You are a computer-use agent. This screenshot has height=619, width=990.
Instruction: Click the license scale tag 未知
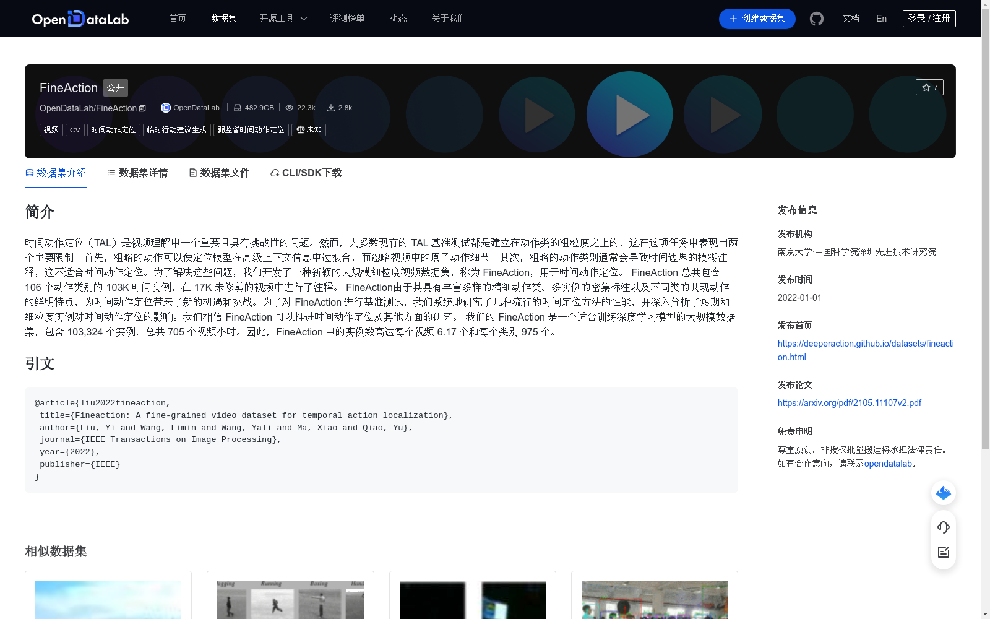(x=309, y=130)
